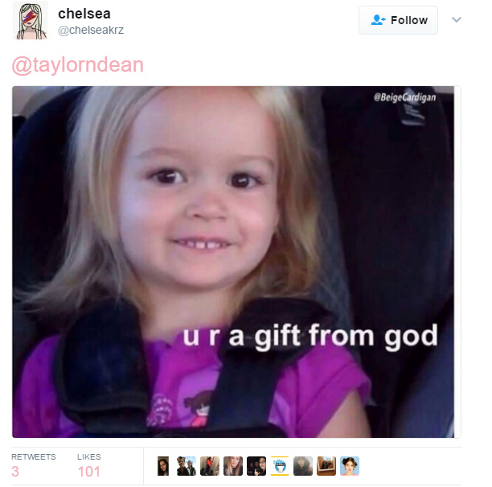Open the liker avatar with red figure
The height and width of the screenshot is (487, 492).
click(210, 466)
